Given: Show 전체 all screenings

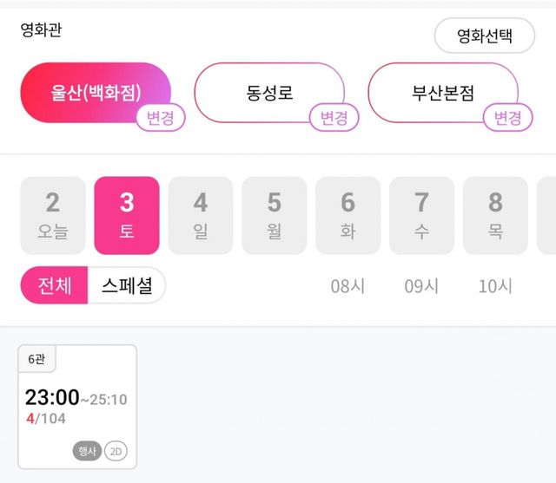Looking at the screenshot, I should 54,285.
